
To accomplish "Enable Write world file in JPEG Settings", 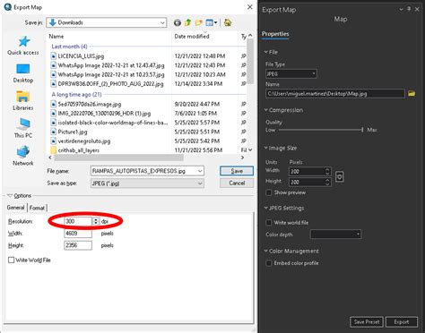I will tap(269, 223).
